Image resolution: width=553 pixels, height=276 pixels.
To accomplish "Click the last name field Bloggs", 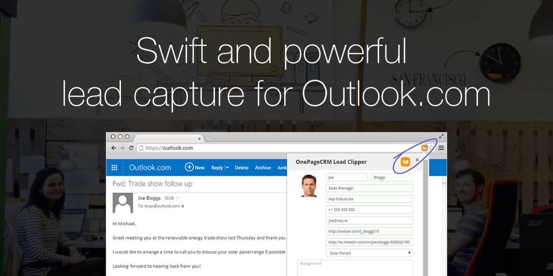I will tap(392, 177).
